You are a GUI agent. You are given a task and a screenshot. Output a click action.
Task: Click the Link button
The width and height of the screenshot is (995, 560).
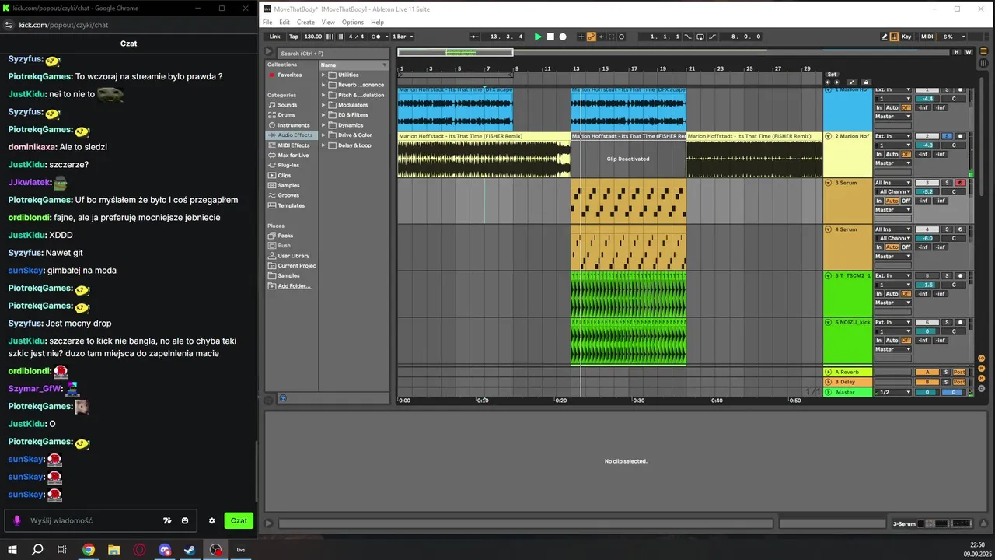(x=274, y=37)
